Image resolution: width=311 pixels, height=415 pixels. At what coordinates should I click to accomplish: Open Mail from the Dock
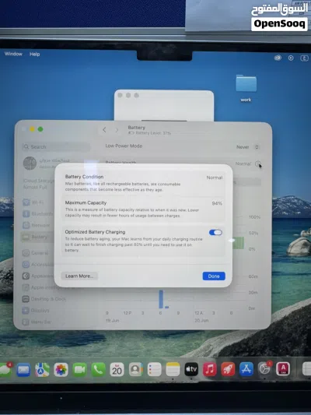tap(23, 370)
